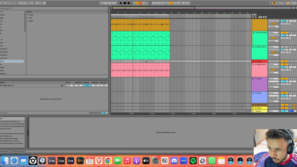Viewport: 297px width, 167px height.
Task: Click the 4 Basic Sub volume slider
Action: point(284,50)
